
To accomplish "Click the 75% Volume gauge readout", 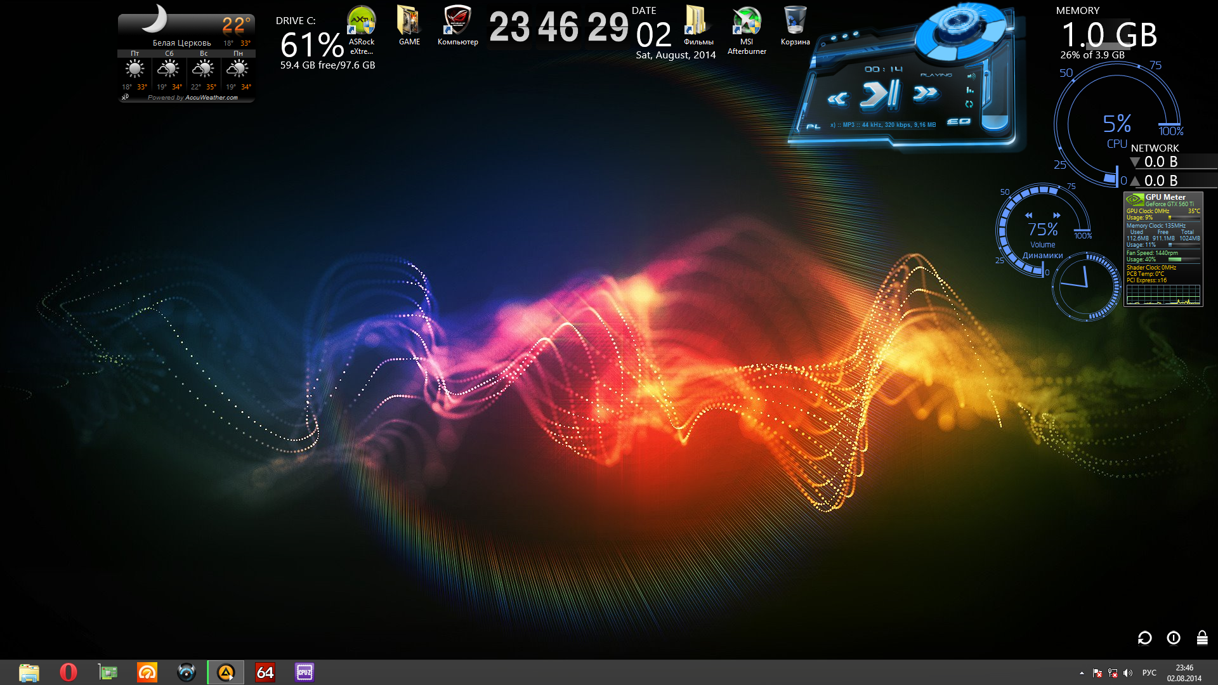I will pos(1043,229).
